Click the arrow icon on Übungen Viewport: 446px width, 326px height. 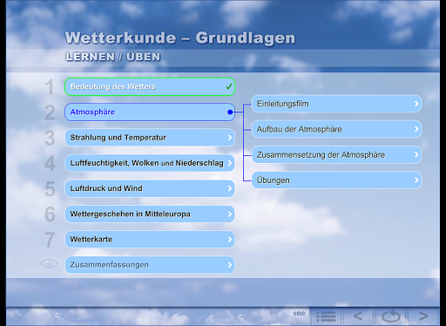(x=416, y=180)
